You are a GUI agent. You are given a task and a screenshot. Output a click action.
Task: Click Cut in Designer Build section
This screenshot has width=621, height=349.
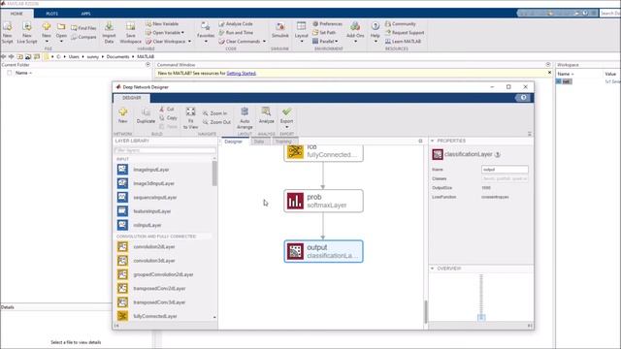click(167, 109)
